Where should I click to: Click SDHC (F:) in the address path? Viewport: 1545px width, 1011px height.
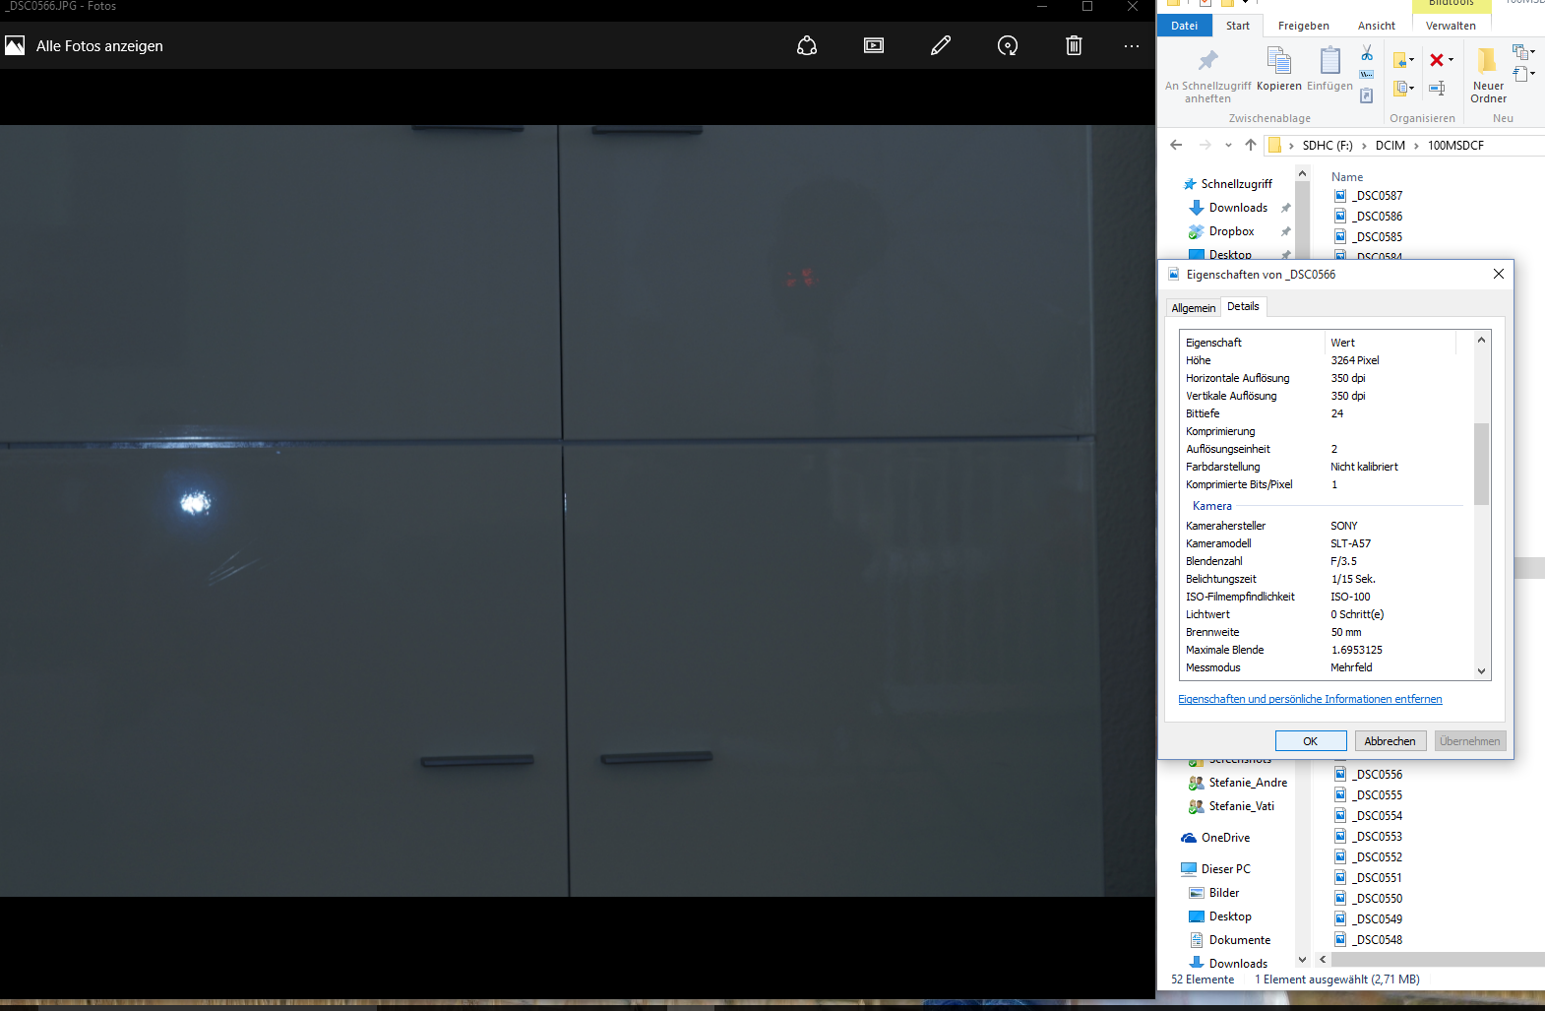tap(1328, 145)
